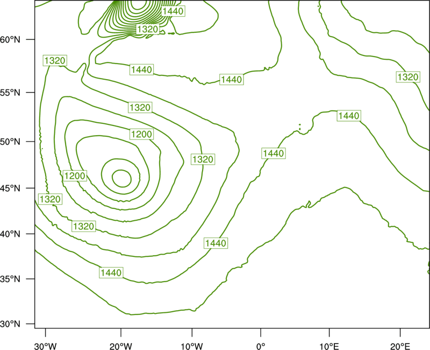Select the 20°W longitude axis label
Screen dimensions: 430x350
coord(120,346)
